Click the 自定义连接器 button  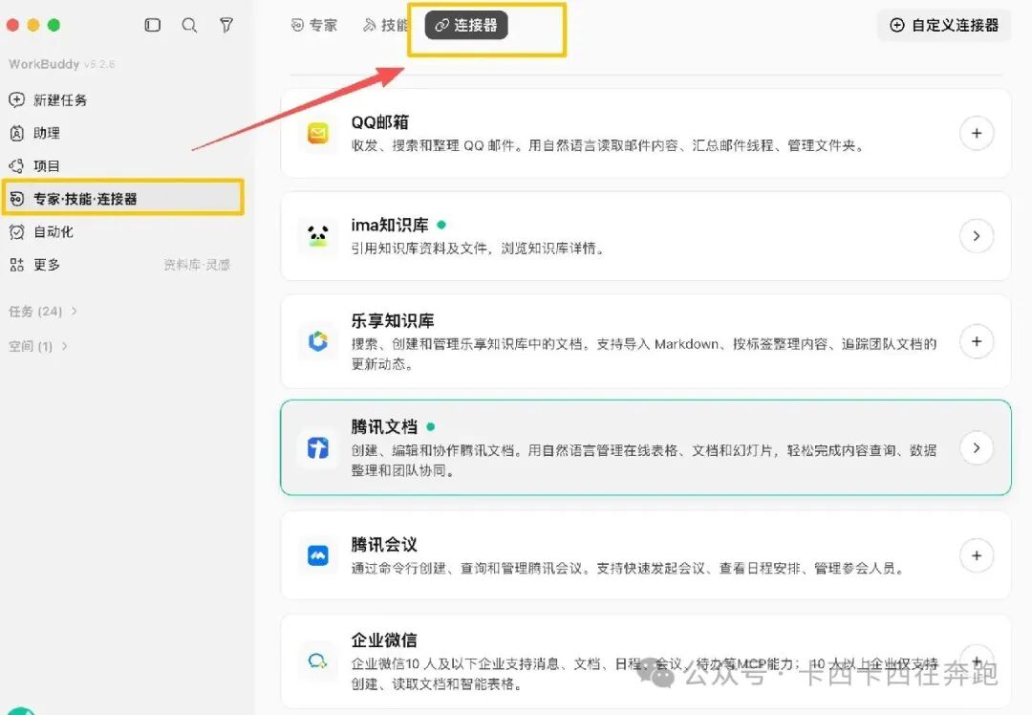944,25
